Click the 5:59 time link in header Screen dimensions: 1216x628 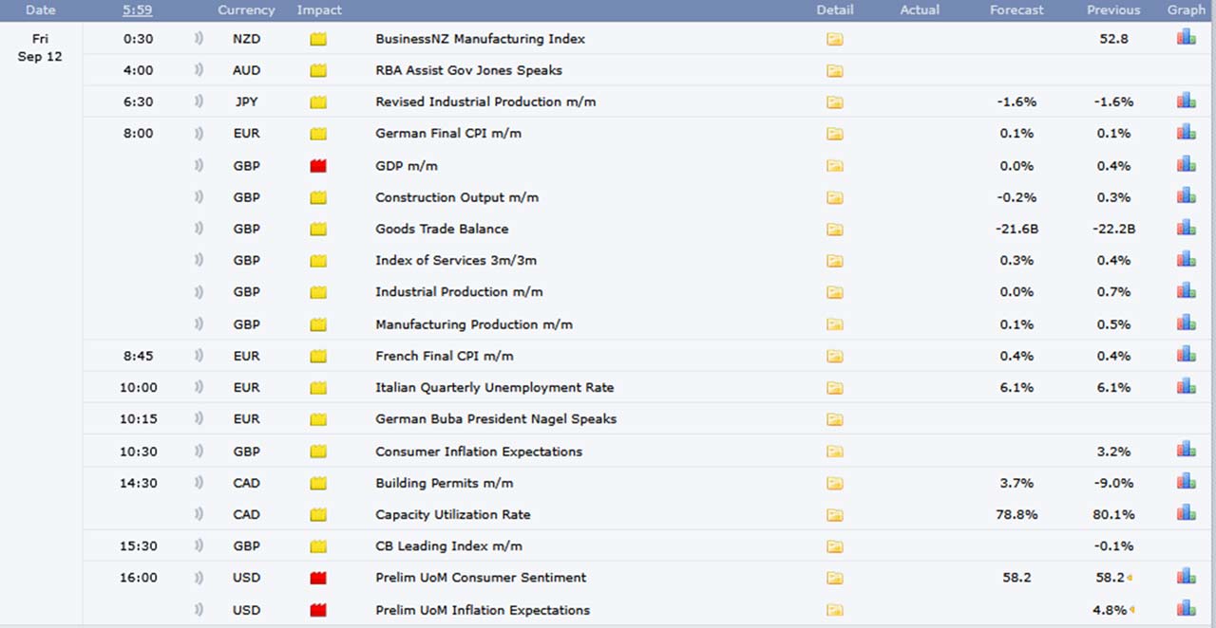click(x=139, y=9)
